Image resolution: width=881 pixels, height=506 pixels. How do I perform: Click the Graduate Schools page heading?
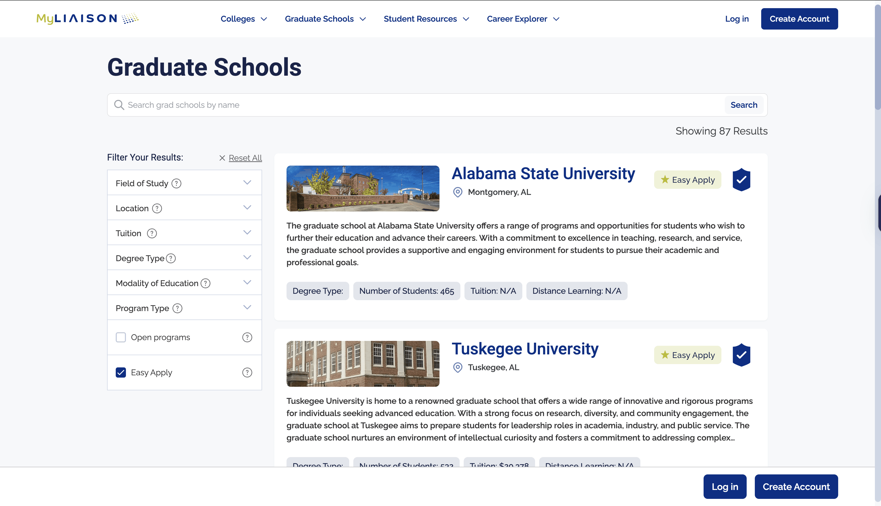(204, 67)
